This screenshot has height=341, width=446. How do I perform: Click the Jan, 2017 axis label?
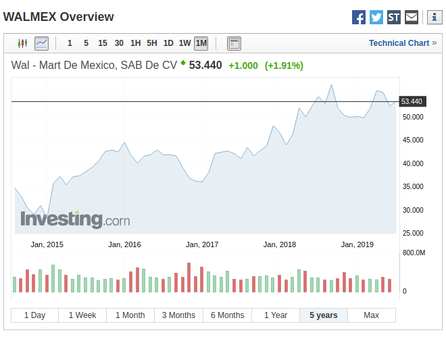click(x=202, y=244)
